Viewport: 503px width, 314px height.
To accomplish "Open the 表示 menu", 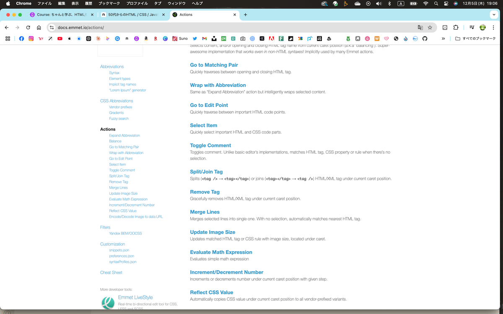I will pyautogui.click(x=75, y=3).
